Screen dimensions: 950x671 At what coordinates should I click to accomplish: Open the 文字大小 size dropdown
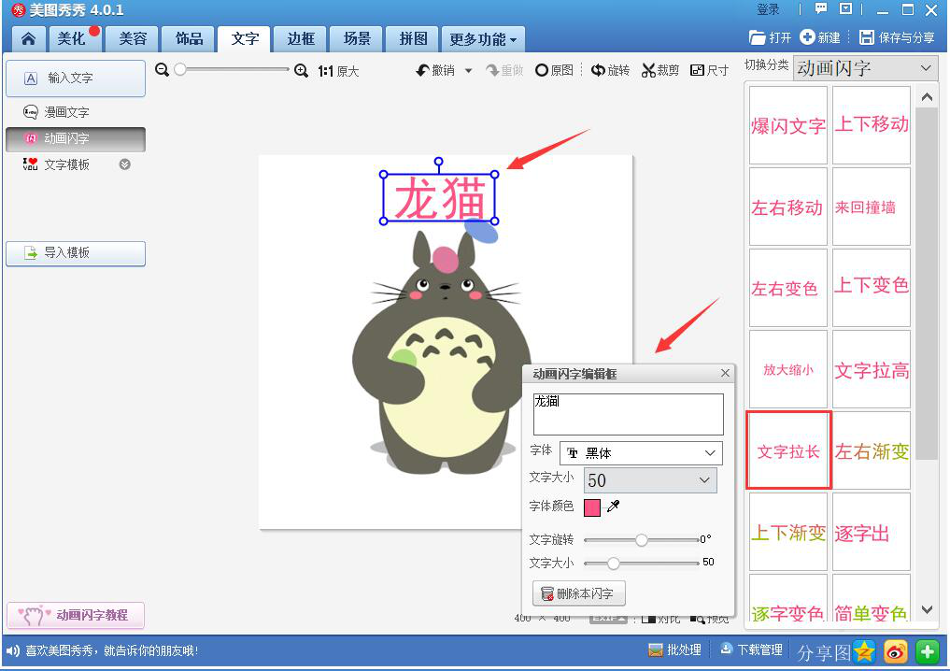(x=650, y=480)
